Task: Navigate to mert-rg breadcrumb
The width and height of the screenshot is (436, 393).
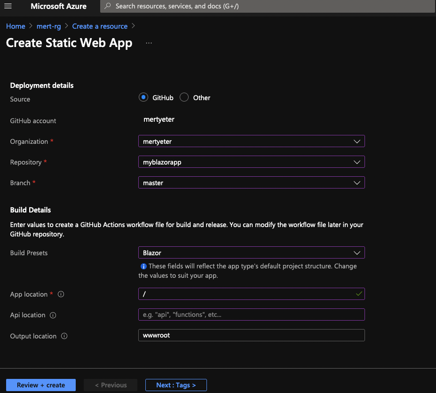Action: 48,26
